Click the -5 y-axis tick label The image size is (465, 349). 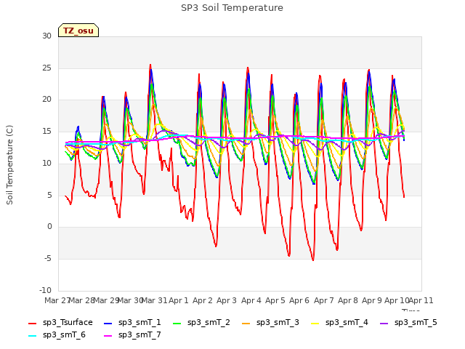[48, 259]
